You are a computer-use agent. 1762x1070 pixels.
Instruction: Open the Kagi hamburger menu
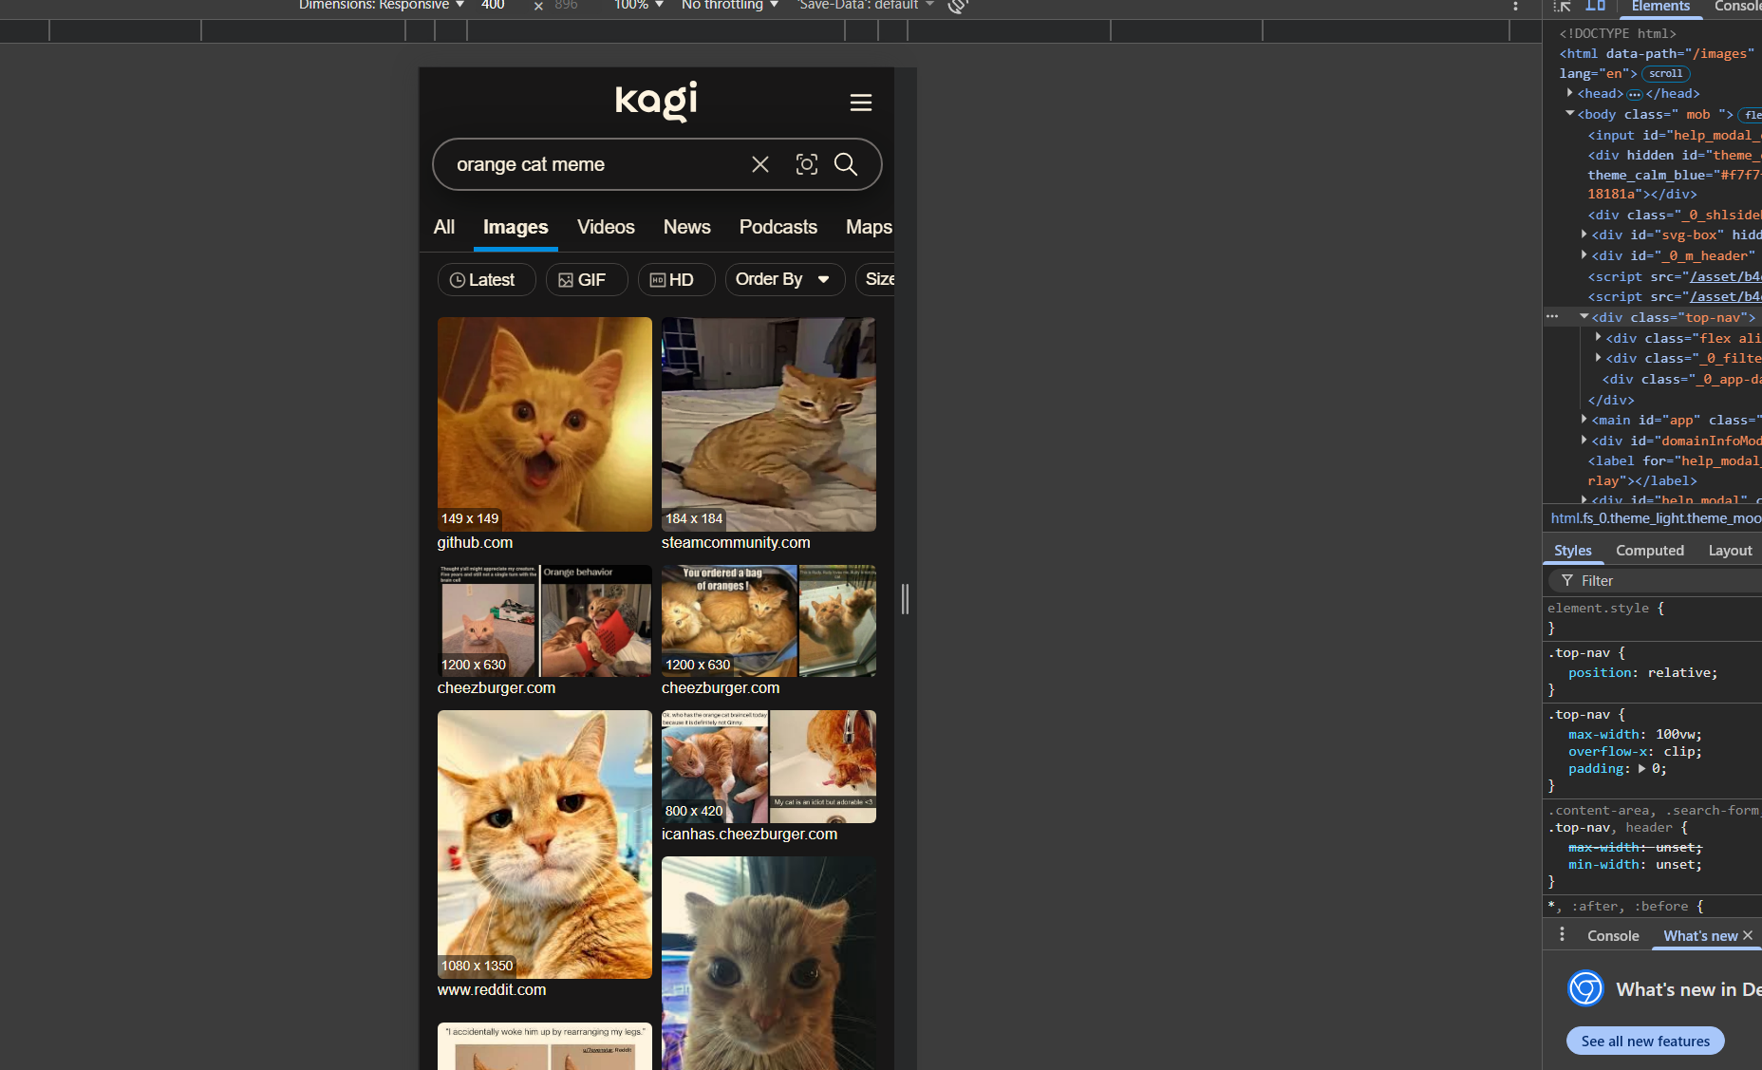[x=860, y=103]
